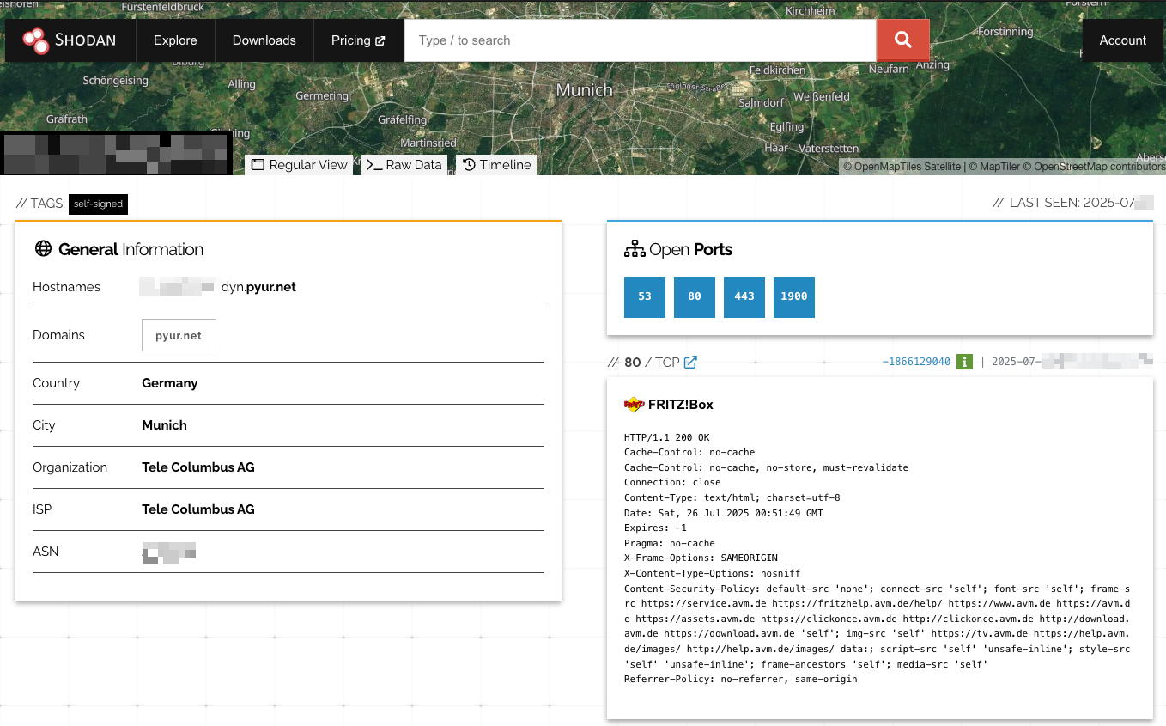Click the Shodan logo
The width and height of the screenshot is (1166, 726).
tap(70, 40)
